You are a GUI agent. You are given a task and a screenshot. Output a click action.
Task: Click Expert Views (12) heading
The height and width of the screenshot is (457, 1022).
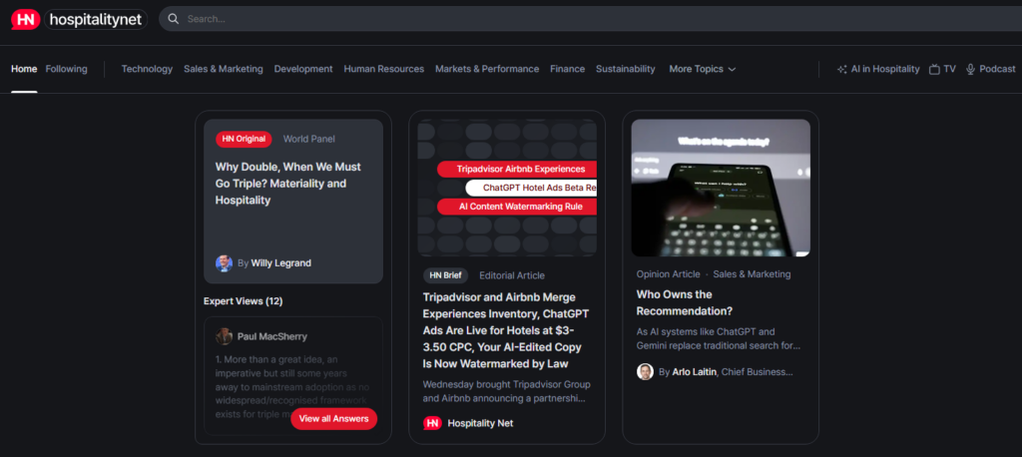coord(244,301)
